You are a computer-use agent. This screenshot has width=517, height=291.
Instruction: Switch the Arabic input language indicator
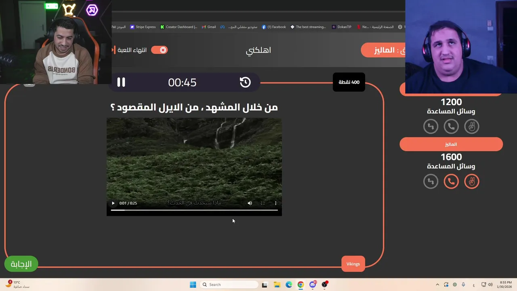pos(473,285)
